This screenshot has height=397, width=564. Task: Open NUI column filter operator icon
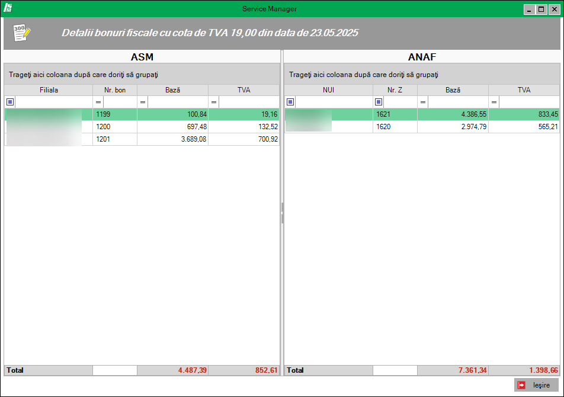[290, 102]
